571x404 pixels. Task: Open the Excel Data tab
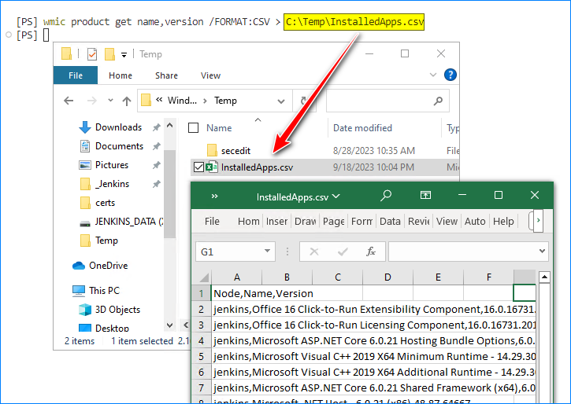[x=390, y=221]
